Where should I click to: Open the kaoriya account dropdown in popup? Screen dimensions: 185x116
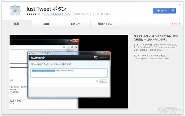point(102,58)
